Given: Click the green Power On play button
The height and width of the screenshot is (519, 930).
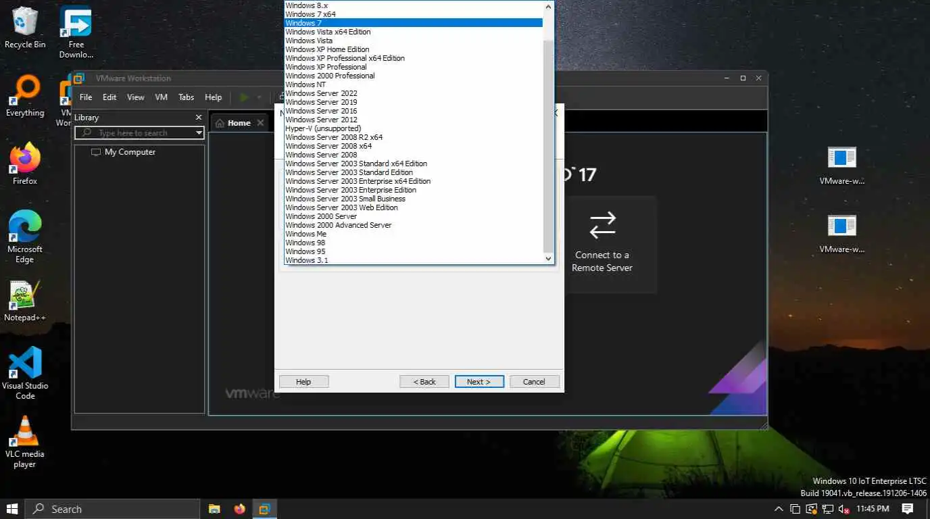Looking at the screenshot, I should coord(244,97).
